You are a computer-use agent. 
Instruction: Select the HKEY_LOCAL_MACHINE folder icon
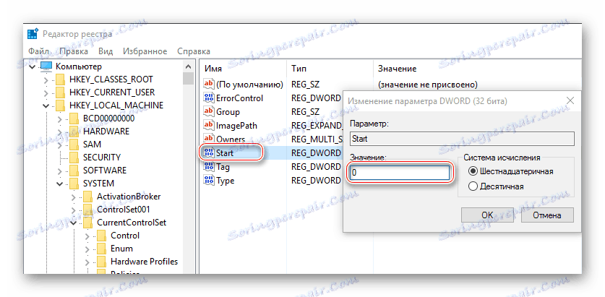coord(60,106)
